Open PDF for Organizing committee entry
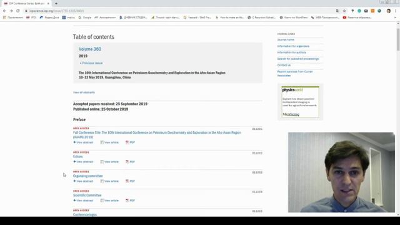This screenshot has width=400, height=225. [x=130, y=181]
